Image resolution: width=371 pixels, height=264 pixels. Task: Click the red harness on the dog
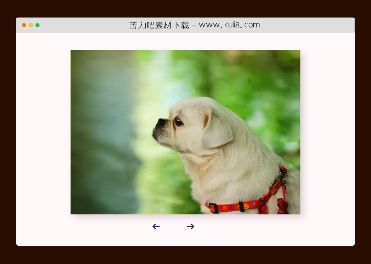tap(235, 207)
